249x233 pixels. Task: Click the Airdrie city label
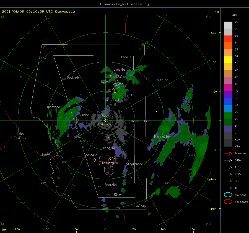[109, 148]
